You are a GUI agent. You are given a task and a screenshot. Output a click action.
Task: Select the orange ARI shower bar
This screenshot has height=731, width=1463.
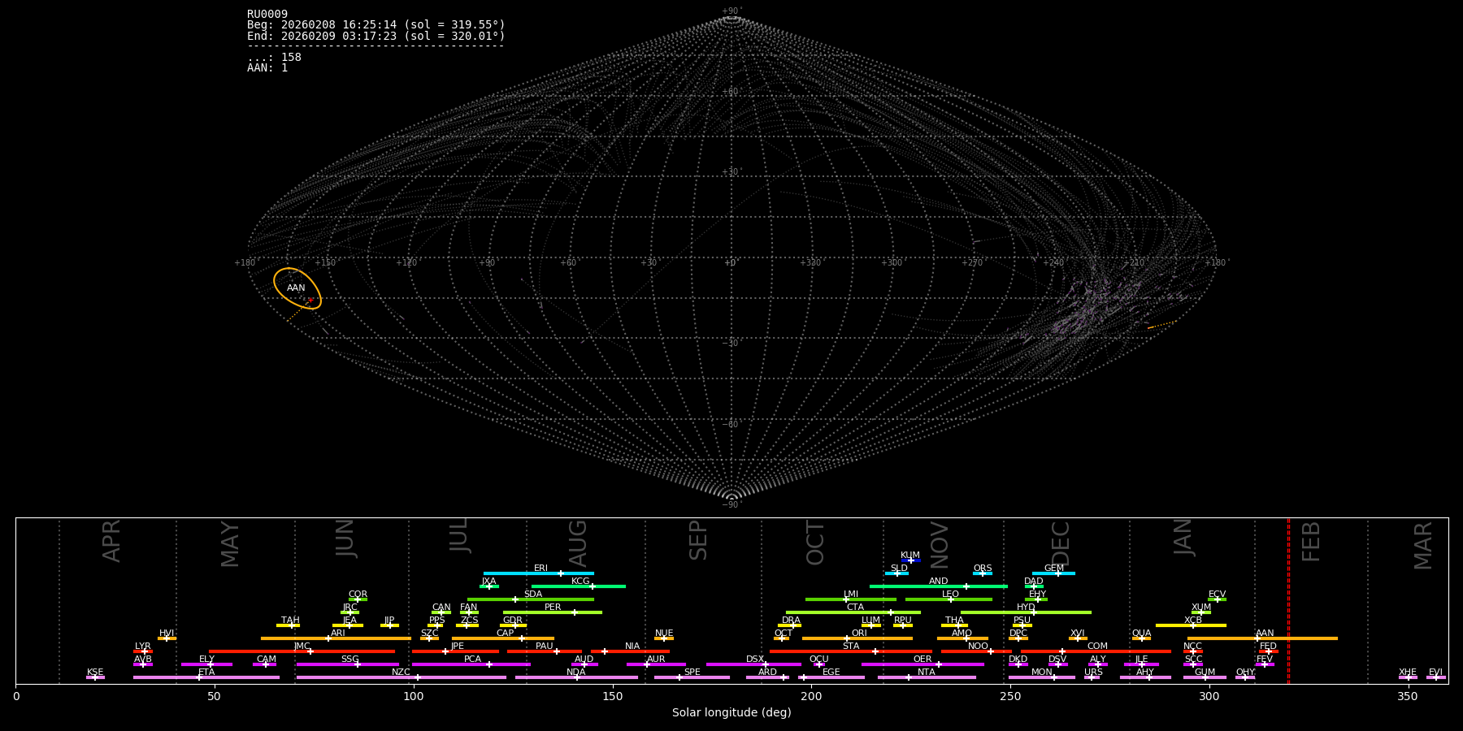(336, 638)
